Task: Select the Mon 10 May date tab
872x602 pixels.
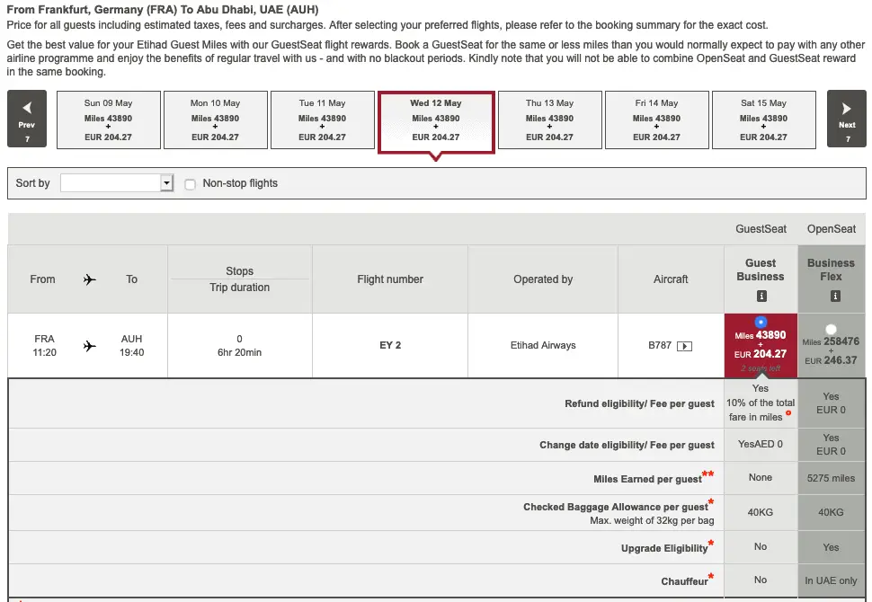Action: coord(215,120)
